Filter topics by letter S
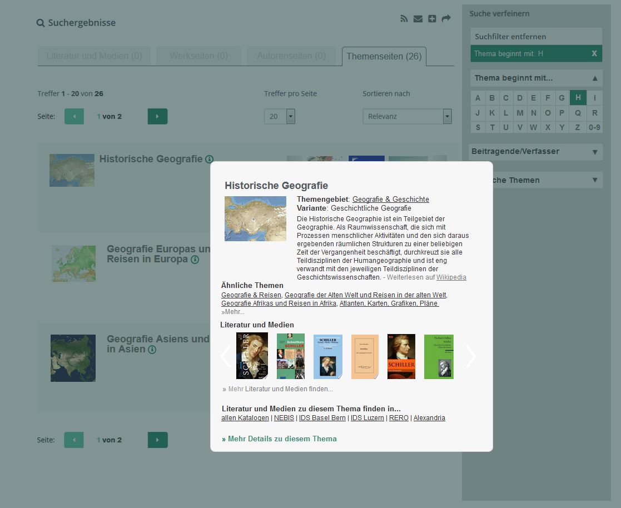 pos(478,127)
